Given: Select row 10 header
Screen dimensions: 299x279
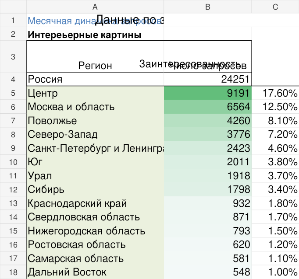Looking at the screenshot, I should [x=13, y=162].
